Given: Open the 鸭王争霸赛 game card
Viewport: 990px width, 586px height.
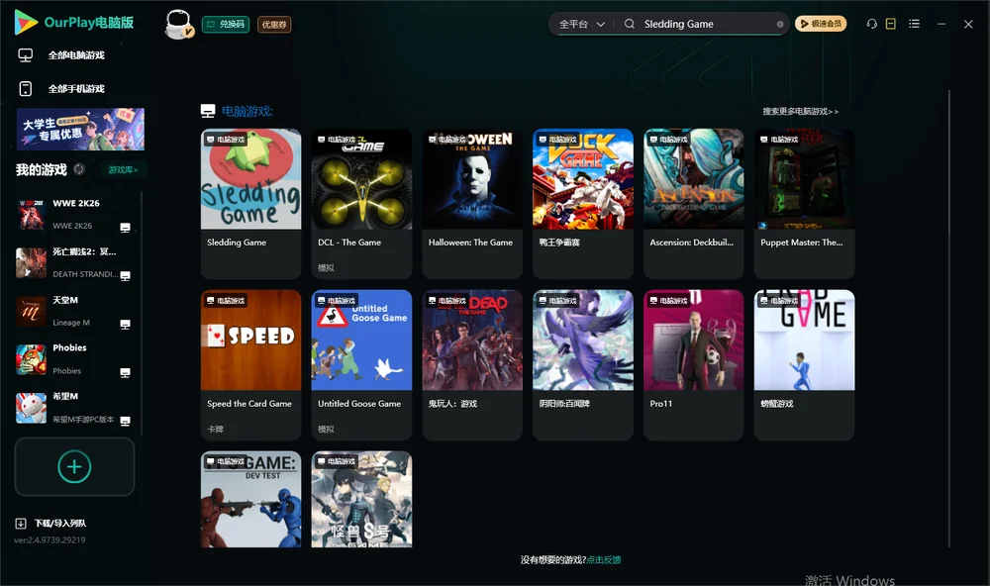Looking at the screenshot, I should (583, 203).
